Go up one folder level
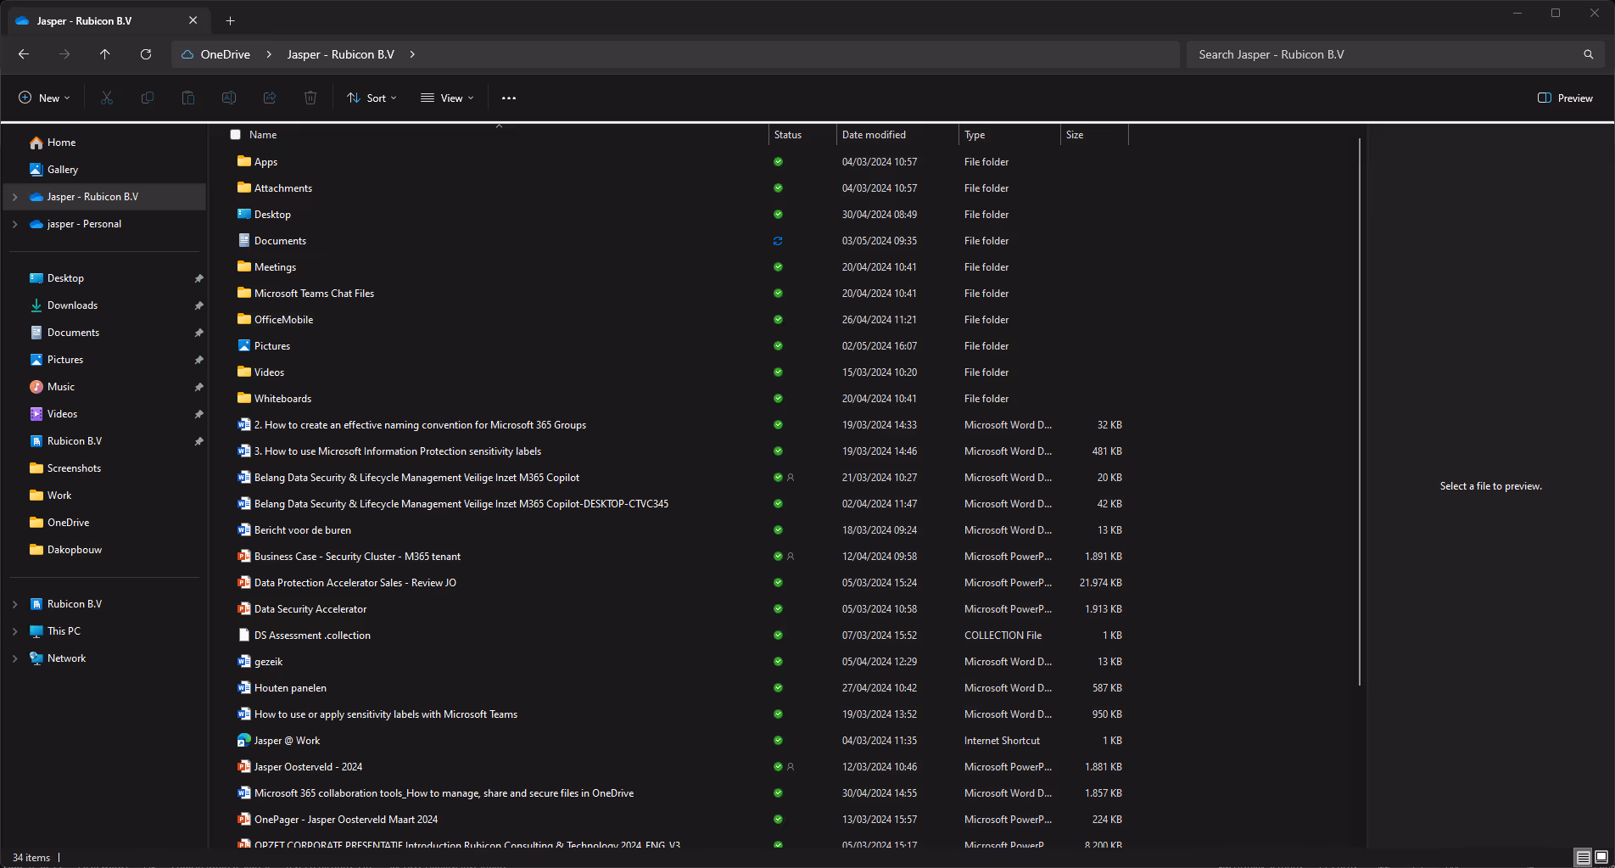Screen dimensions: 1615x868 [x=105, y=54]
